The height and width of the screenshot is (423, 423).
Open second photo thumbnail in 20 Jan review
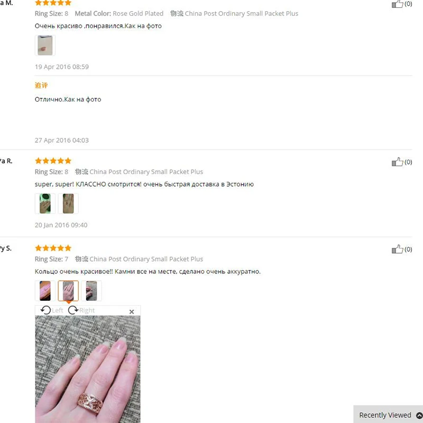coord(68,204)
